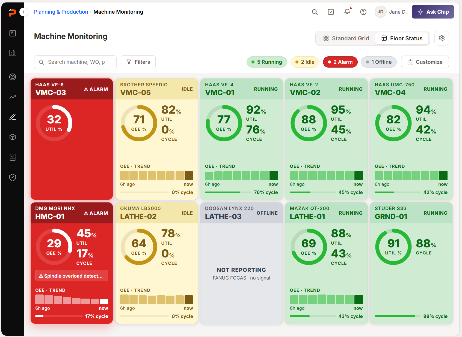Viewport: 462px width, 337px height.
Task: Launch the Ask Chip assistant
Action: click(x=433, y=12)
